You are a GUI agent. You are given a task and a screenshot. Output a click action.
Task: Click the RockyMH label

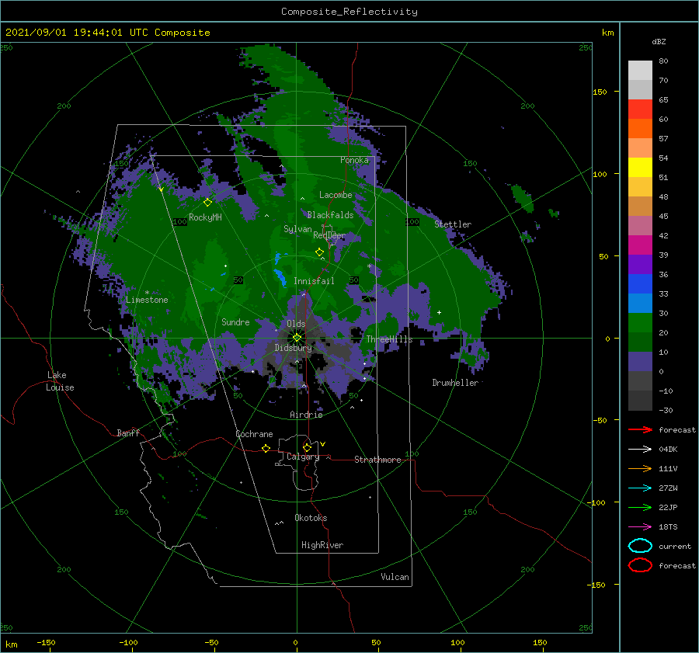205,217
